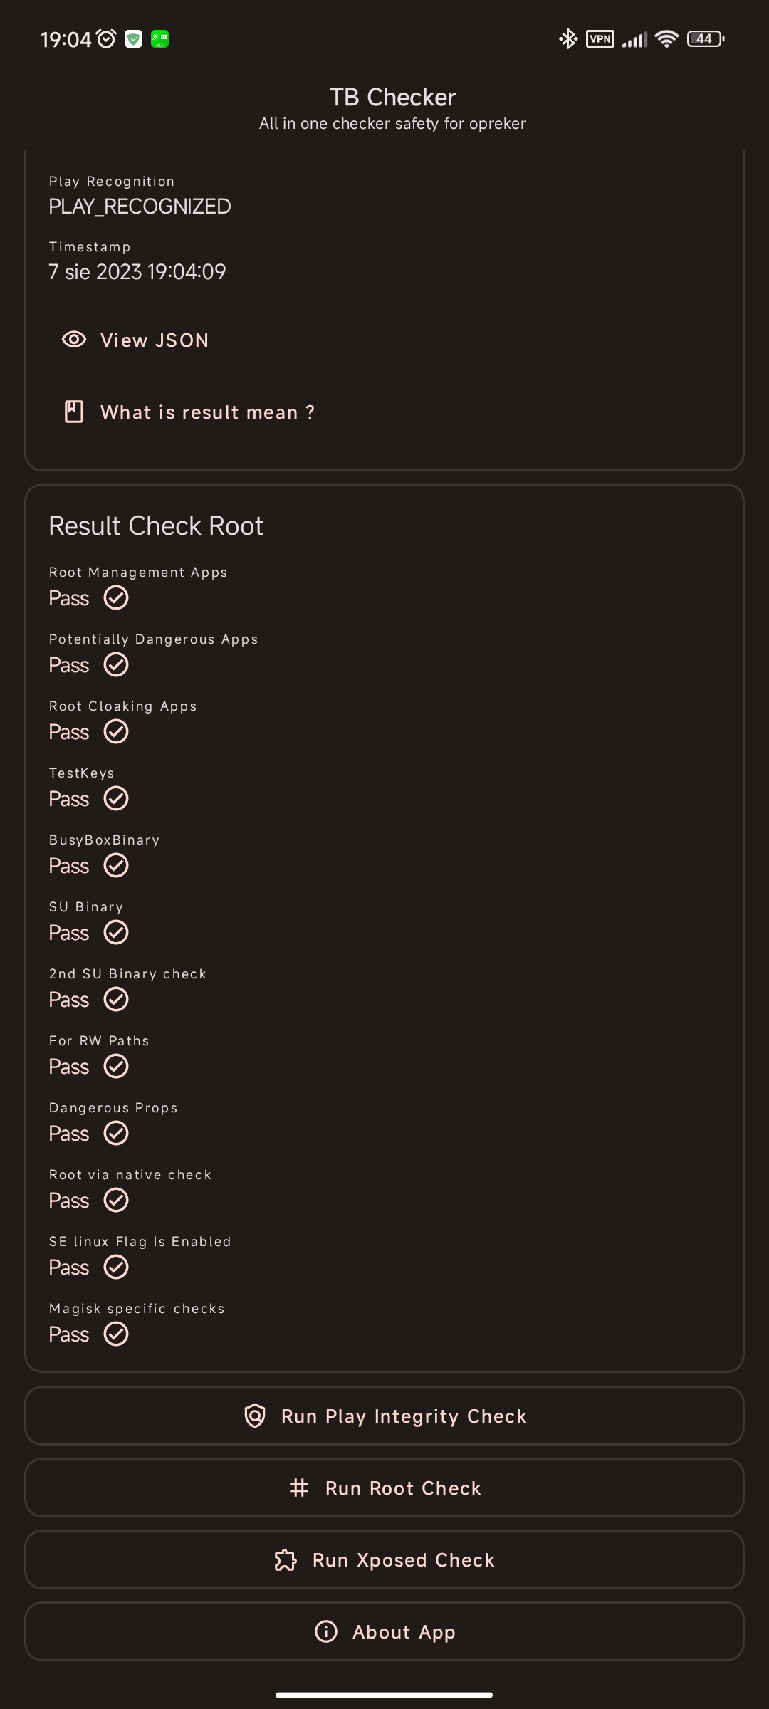769x1709 pixels.
Task: Open About App information
Action: click(x=384, y=1631)
